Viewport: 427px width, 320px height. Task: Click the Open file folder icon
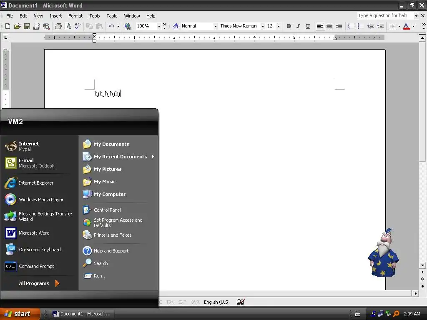click(x=18, y=26)
